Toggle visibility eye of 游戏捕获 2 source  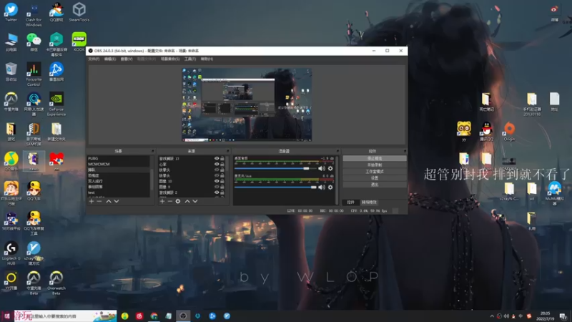coord(217,192)
